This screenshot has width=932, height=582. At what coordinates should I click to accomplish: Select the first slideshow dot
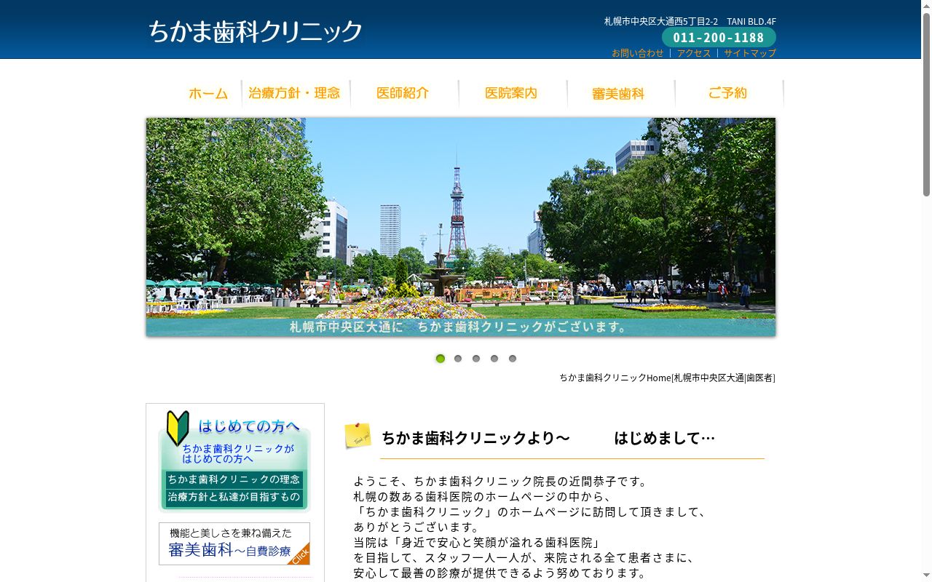coord(440,359)
